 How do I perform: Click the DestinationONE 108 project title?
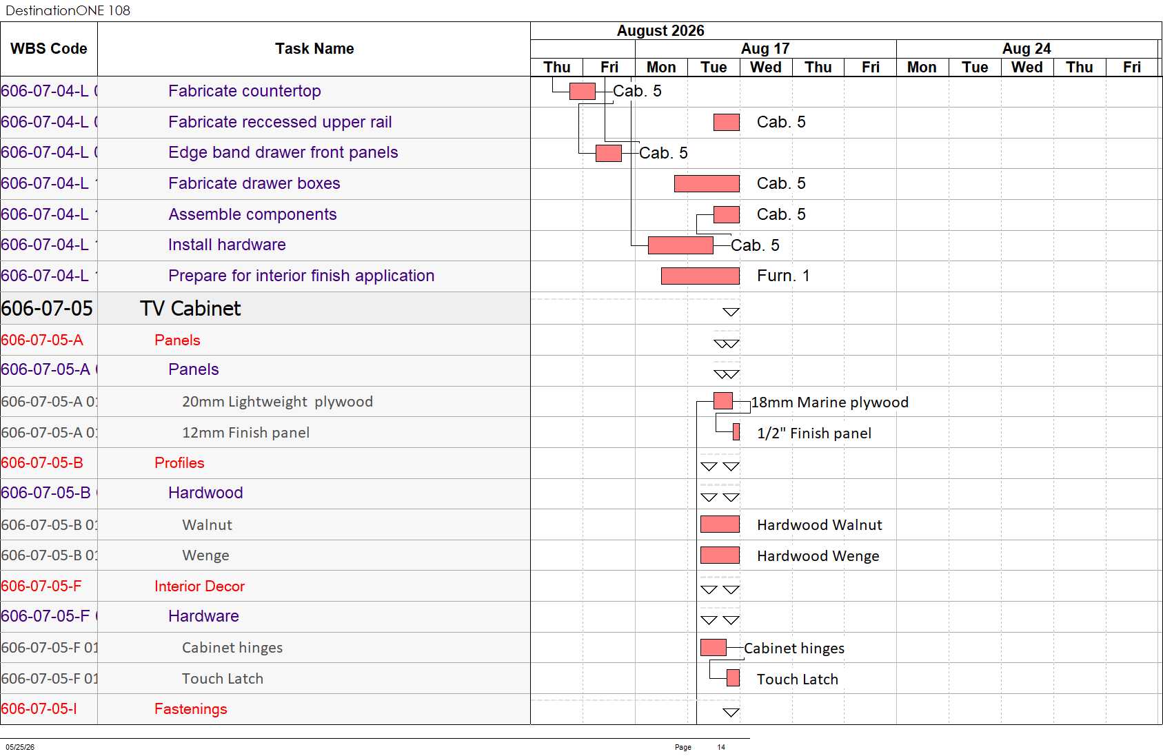[x=68, y=10]
